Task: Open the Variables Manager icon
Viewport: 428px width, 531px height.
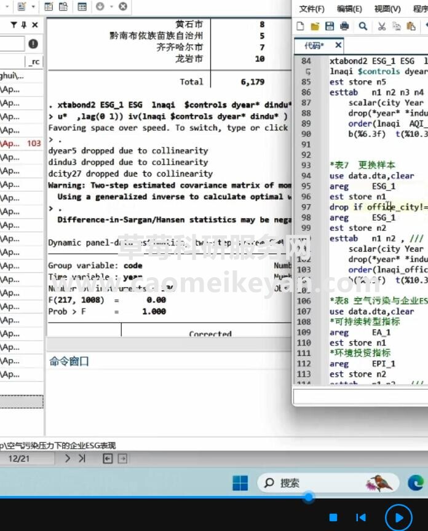Action: click(82, 6)
